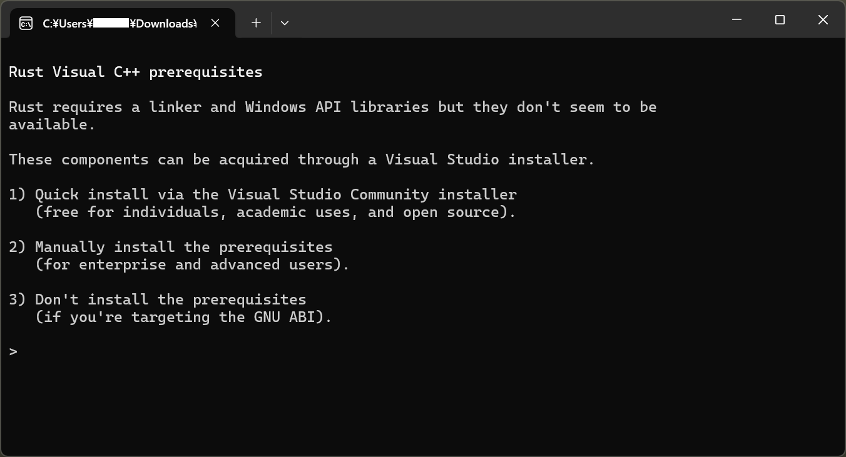
Task: Click the ">" input prompt
Action: coord(13,351)
